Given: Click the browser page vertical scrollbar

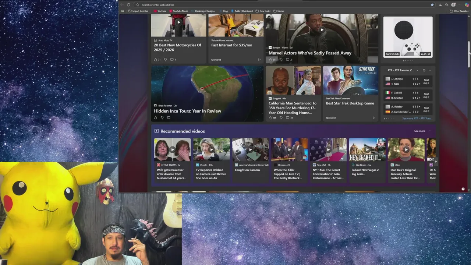Looking at the screenshot, I should (x=469, y=54).
